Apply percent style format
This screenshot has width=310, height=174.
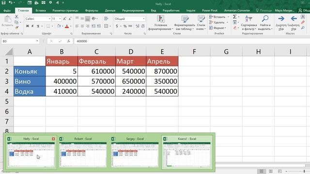(x=125, y=26)
